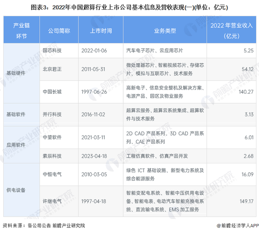Screen dimensions: 259x233
Task: Click listing date '2011-05-31'
Action: point(93,69)
